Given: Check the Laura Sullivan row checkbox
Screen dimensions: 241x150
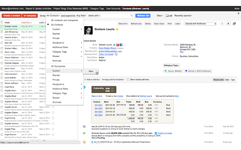Looking at the screenshot, I should point(2,78).
